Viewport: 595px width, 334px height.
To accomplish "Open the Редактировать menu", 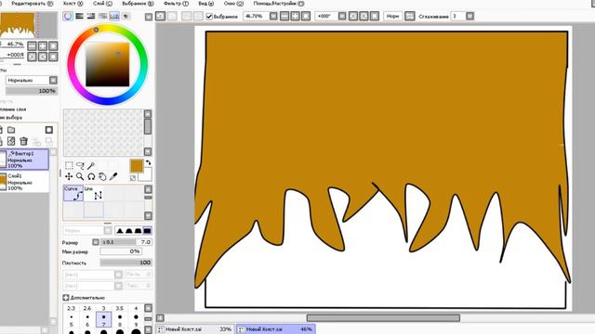I will pos(33,4).
